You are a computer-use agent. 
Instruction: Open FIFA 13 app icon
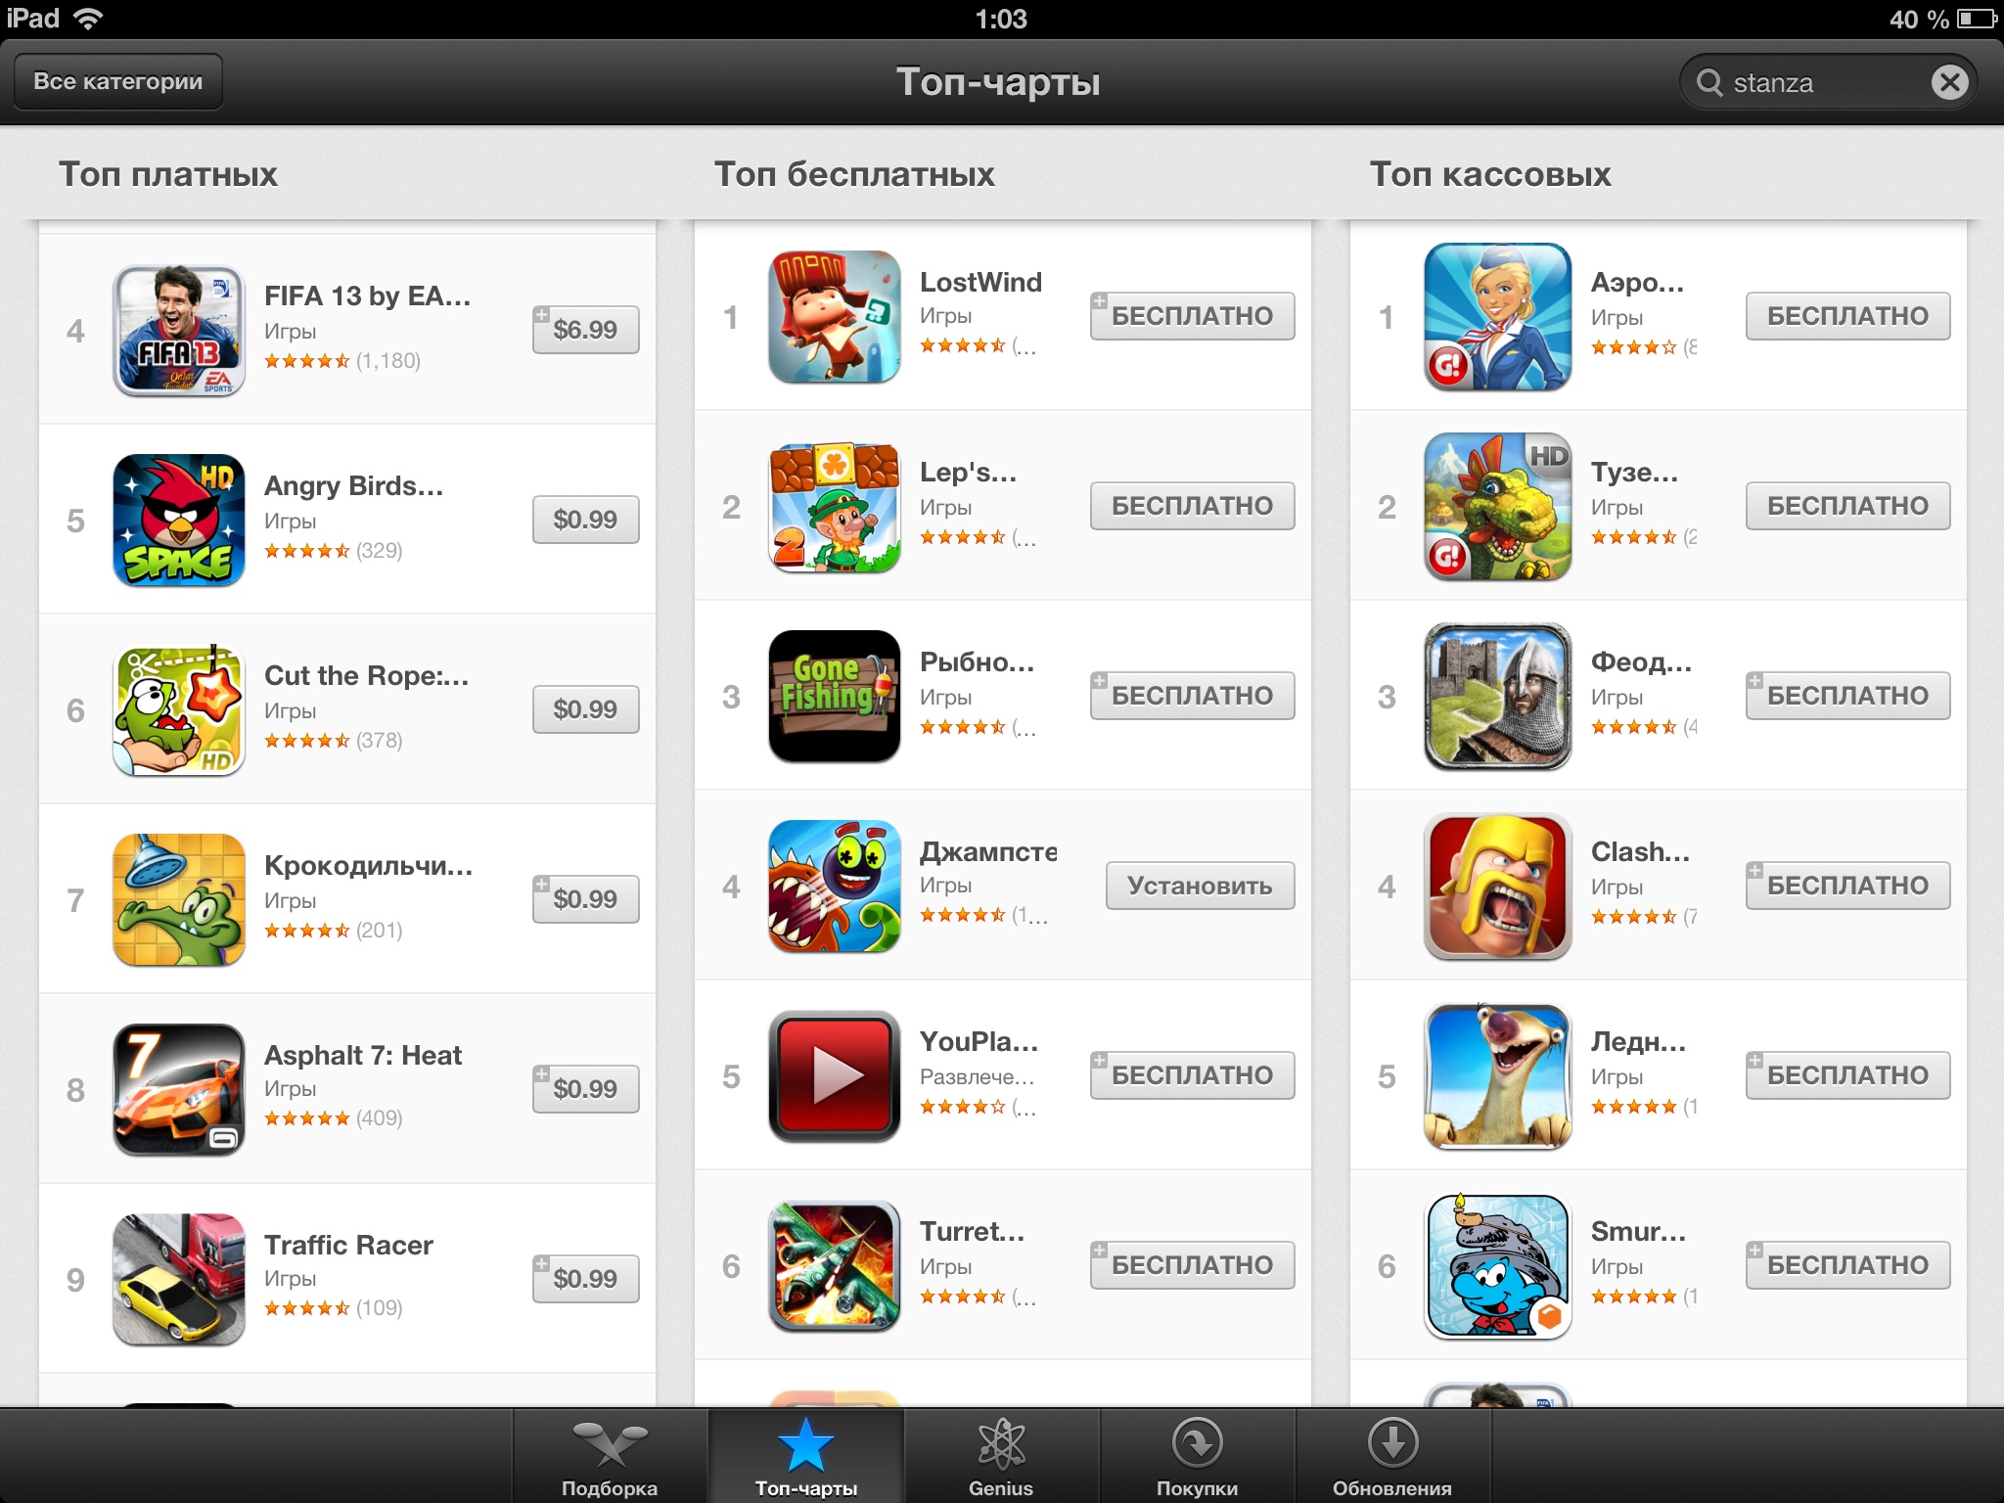(x=179, y=330)
